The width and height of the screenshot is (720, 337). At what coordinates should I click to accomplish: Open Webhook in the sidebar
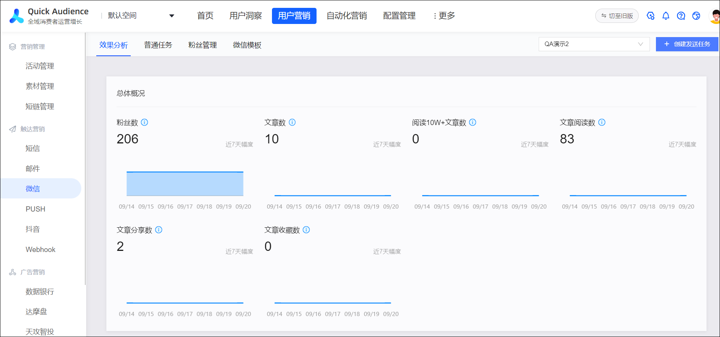[x=40, y=250]
